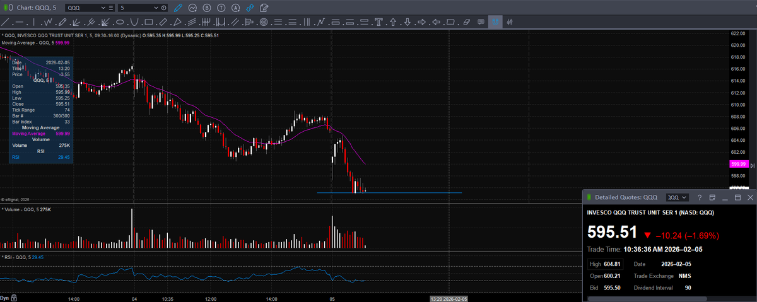Insert a right arrow marker
The image size is (757, 302).
click(x=421, y=22)
